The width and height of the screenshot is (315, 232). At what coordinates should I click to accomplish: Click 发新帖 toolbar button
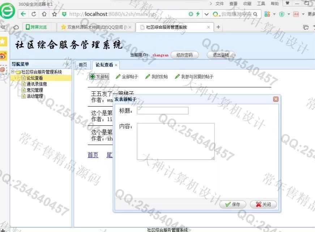pyautogui.click(x=99, y=76)
